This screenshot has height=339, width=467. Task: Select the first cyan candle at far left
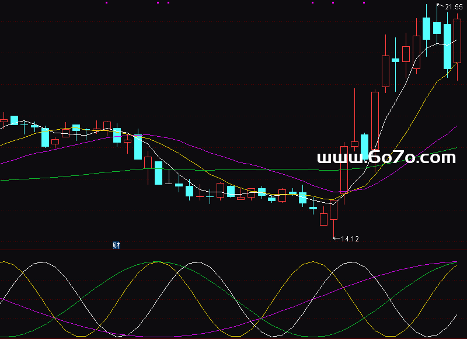14,120
